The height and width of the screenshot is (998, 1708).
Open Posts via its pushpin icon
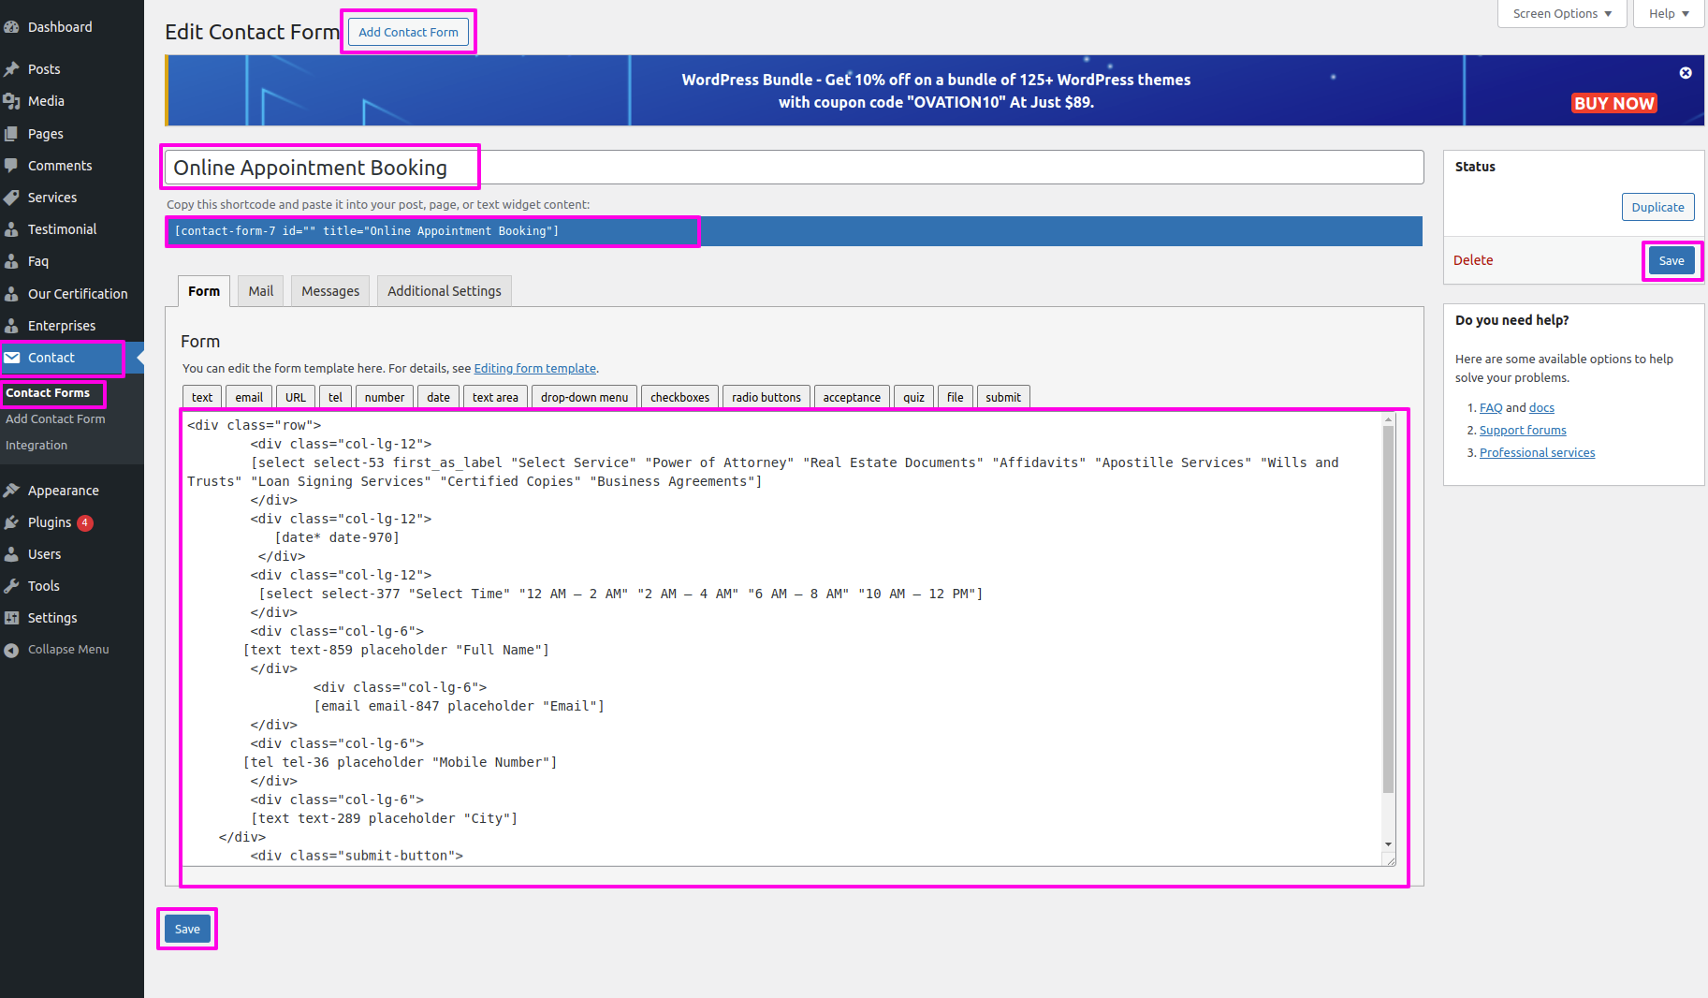click(x=11, y=69)
